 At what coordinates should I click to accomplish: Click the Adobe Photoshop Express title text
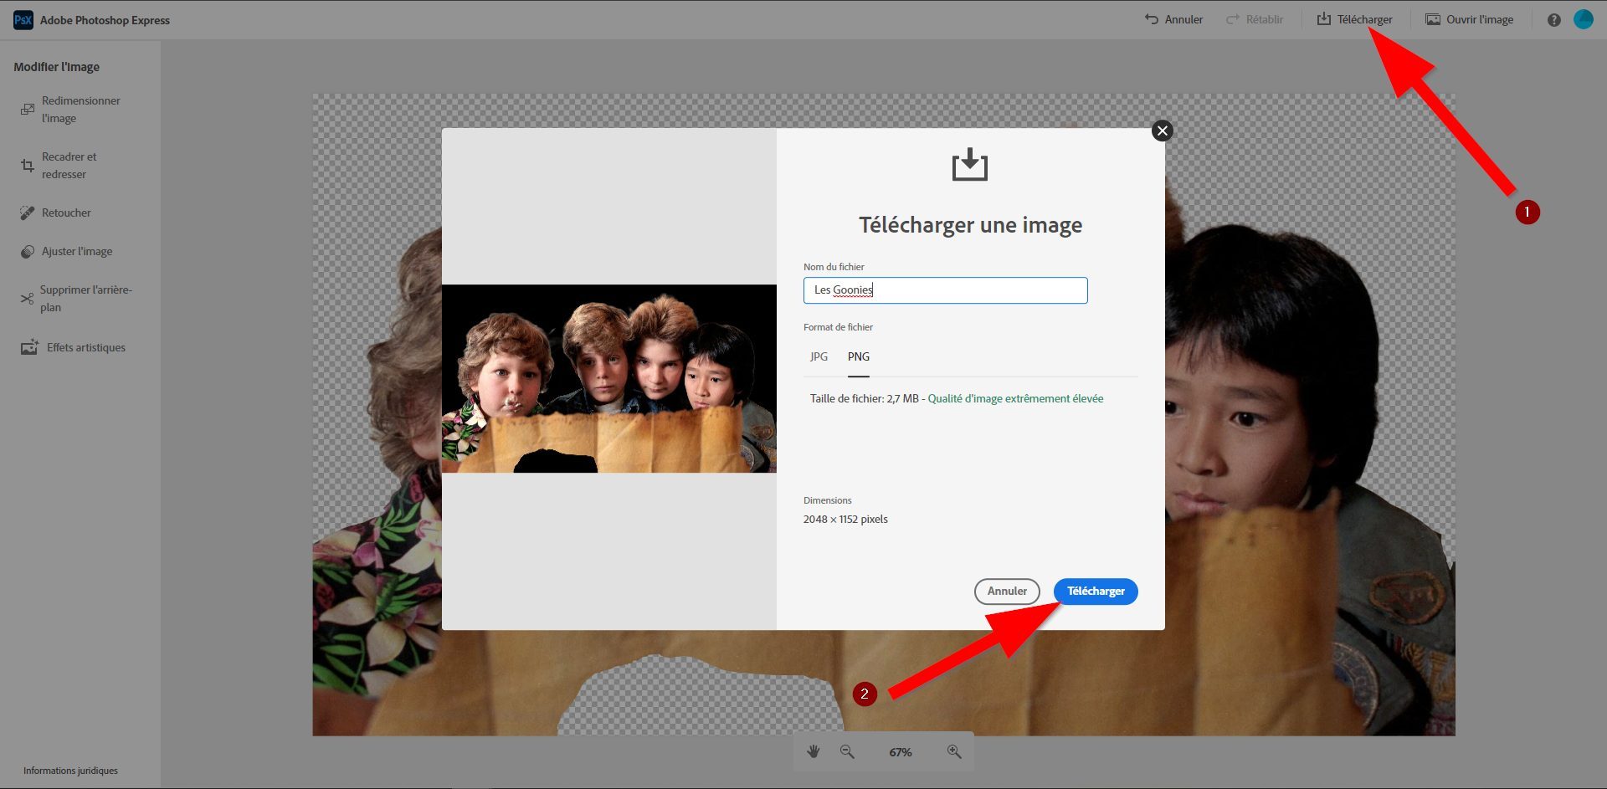[105, 20]
